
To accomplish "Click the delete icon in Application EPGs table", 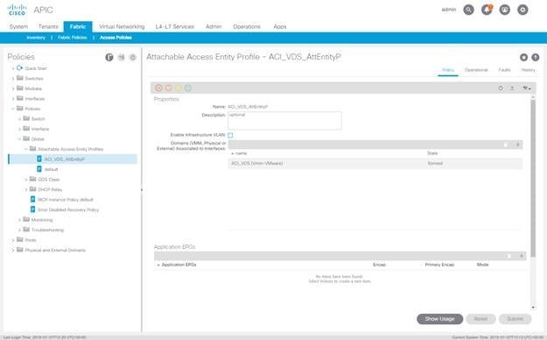I will 509,256.
